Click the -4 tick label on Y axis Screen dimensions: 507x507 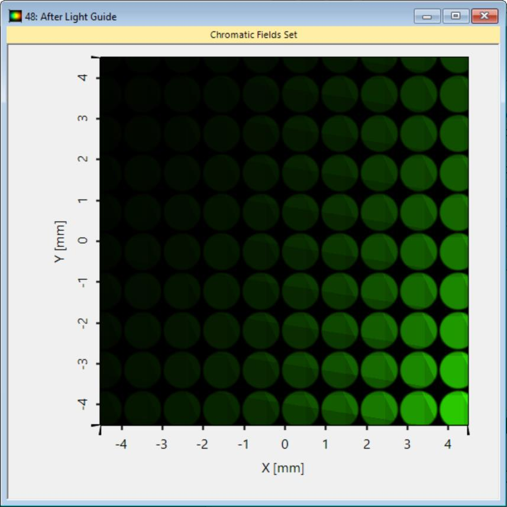[x=83, y=403]
